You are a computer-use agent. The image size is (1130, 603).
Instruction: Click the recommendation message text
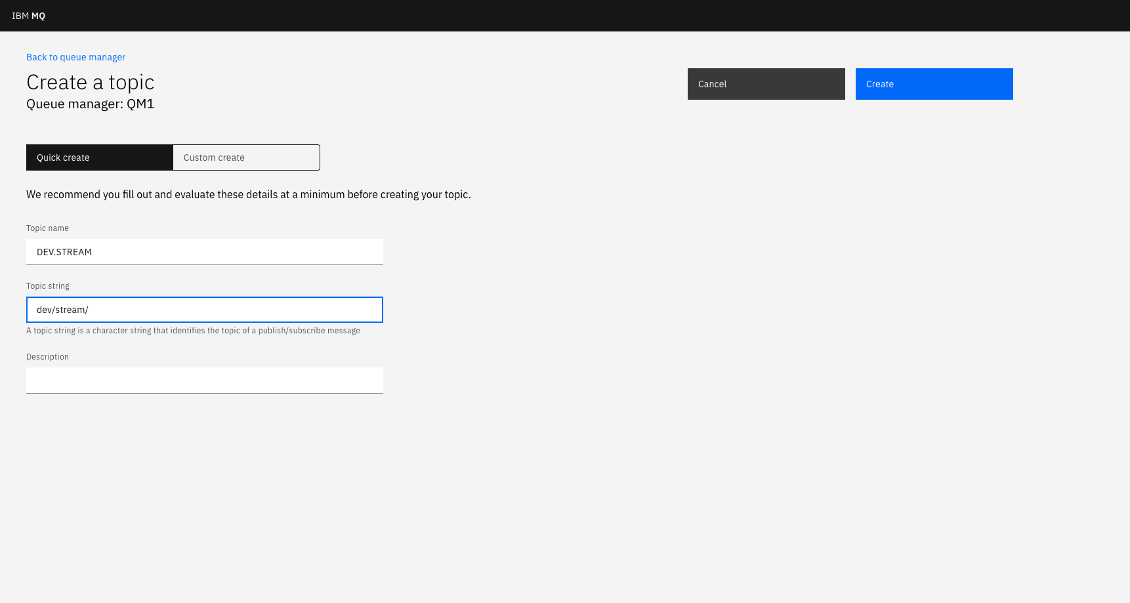[248, 194]
